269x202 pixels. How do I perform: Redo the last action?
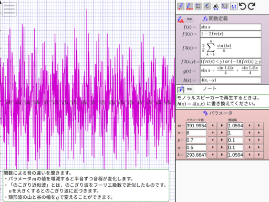tap(252, 6)
